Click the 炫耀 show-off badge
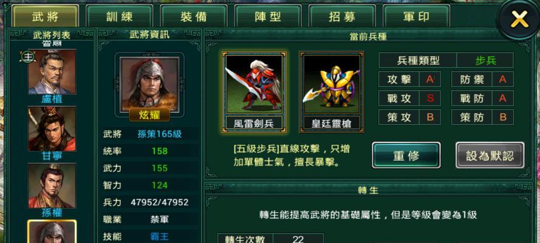Image resolution: width=540 pixels, height=243 pixels. (x=149, y=115)
